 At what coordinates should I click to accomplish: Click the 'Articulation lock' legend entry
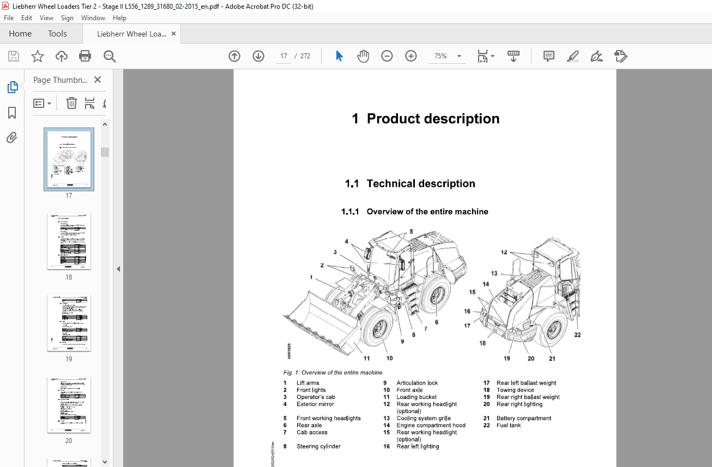point(417,383)
